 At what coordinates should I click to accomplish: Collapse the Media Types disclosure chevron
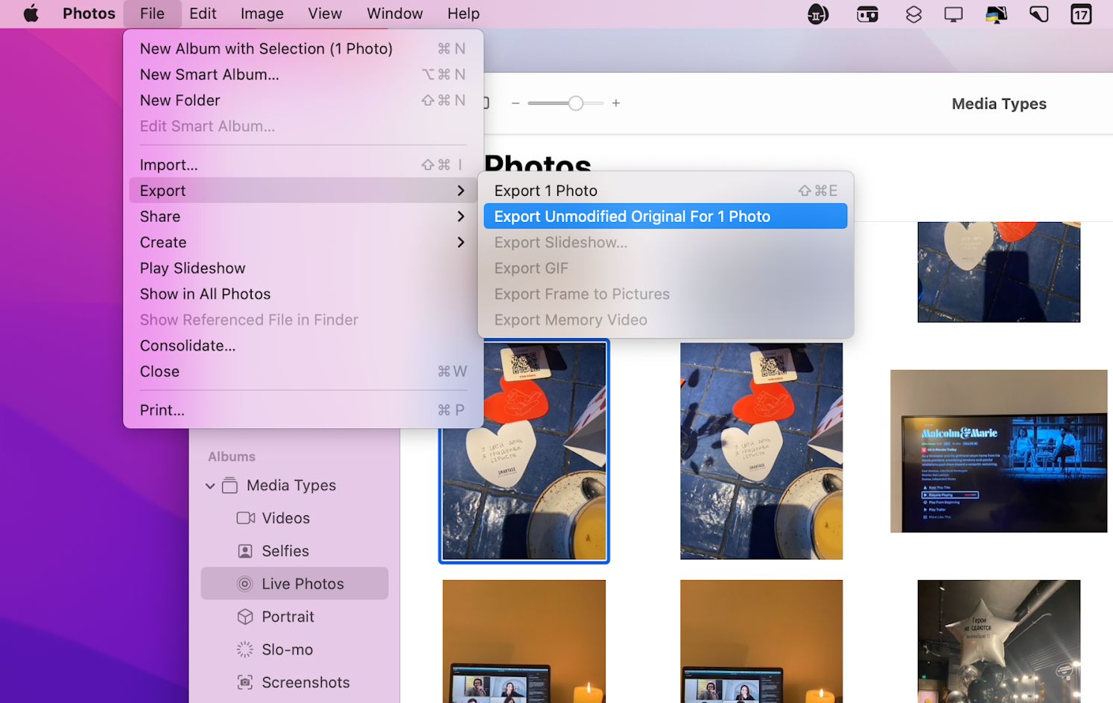click(209, 485)
